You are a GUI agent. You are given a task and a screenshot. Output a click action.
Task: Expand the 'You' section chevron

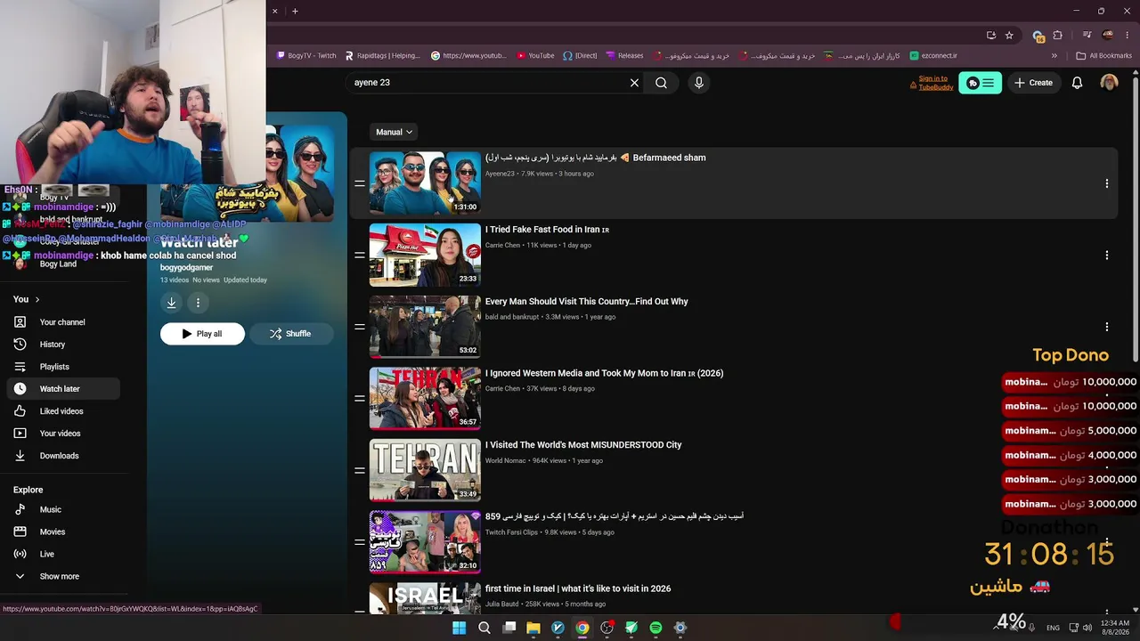coord(37,299)
